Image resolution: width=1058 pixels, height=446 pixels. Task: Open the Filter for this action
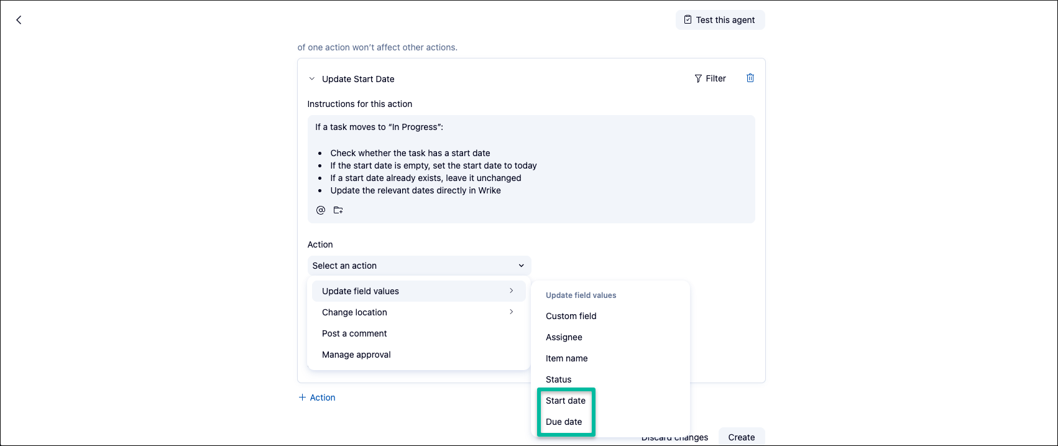710,78
